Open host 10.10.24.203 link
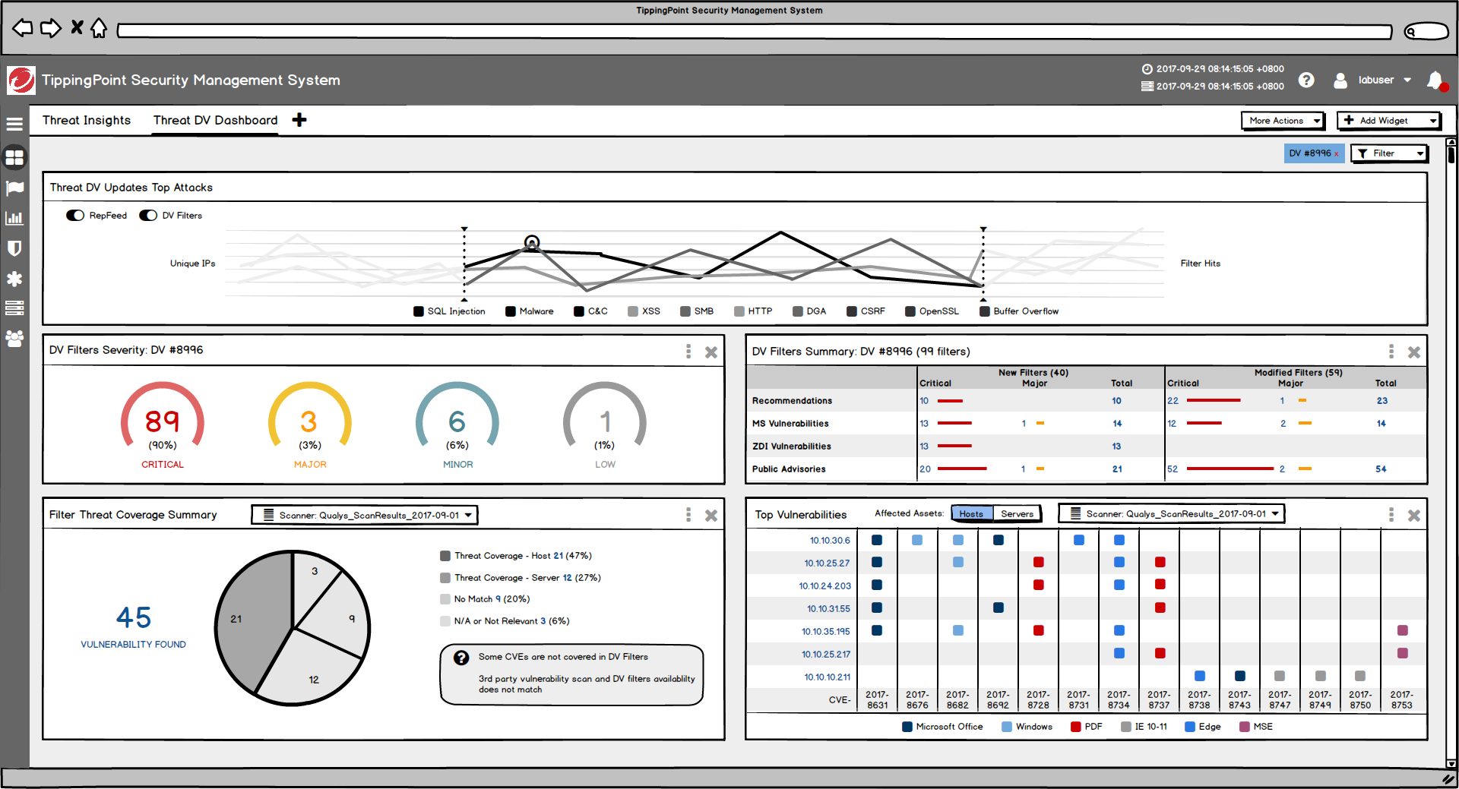 [824, 586]
